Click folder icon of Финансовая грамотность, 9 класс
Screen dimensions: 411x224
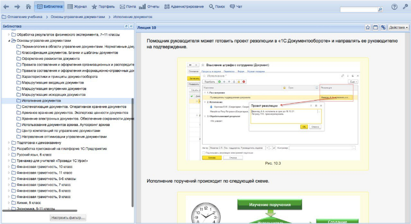coord(14,197)
